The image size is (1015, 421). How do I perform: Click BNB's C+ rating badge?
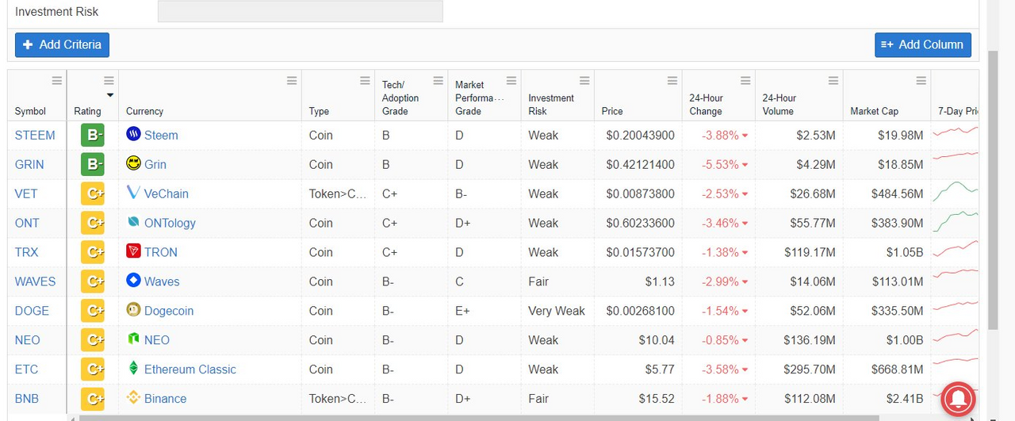click(x=93, y=399)
